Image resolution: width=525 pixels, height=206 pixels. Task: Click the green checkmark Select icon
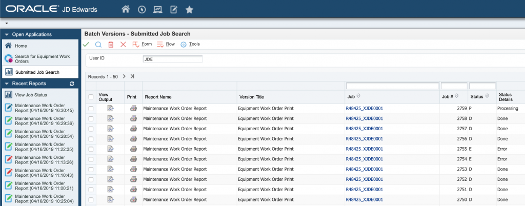pos(86,45)
